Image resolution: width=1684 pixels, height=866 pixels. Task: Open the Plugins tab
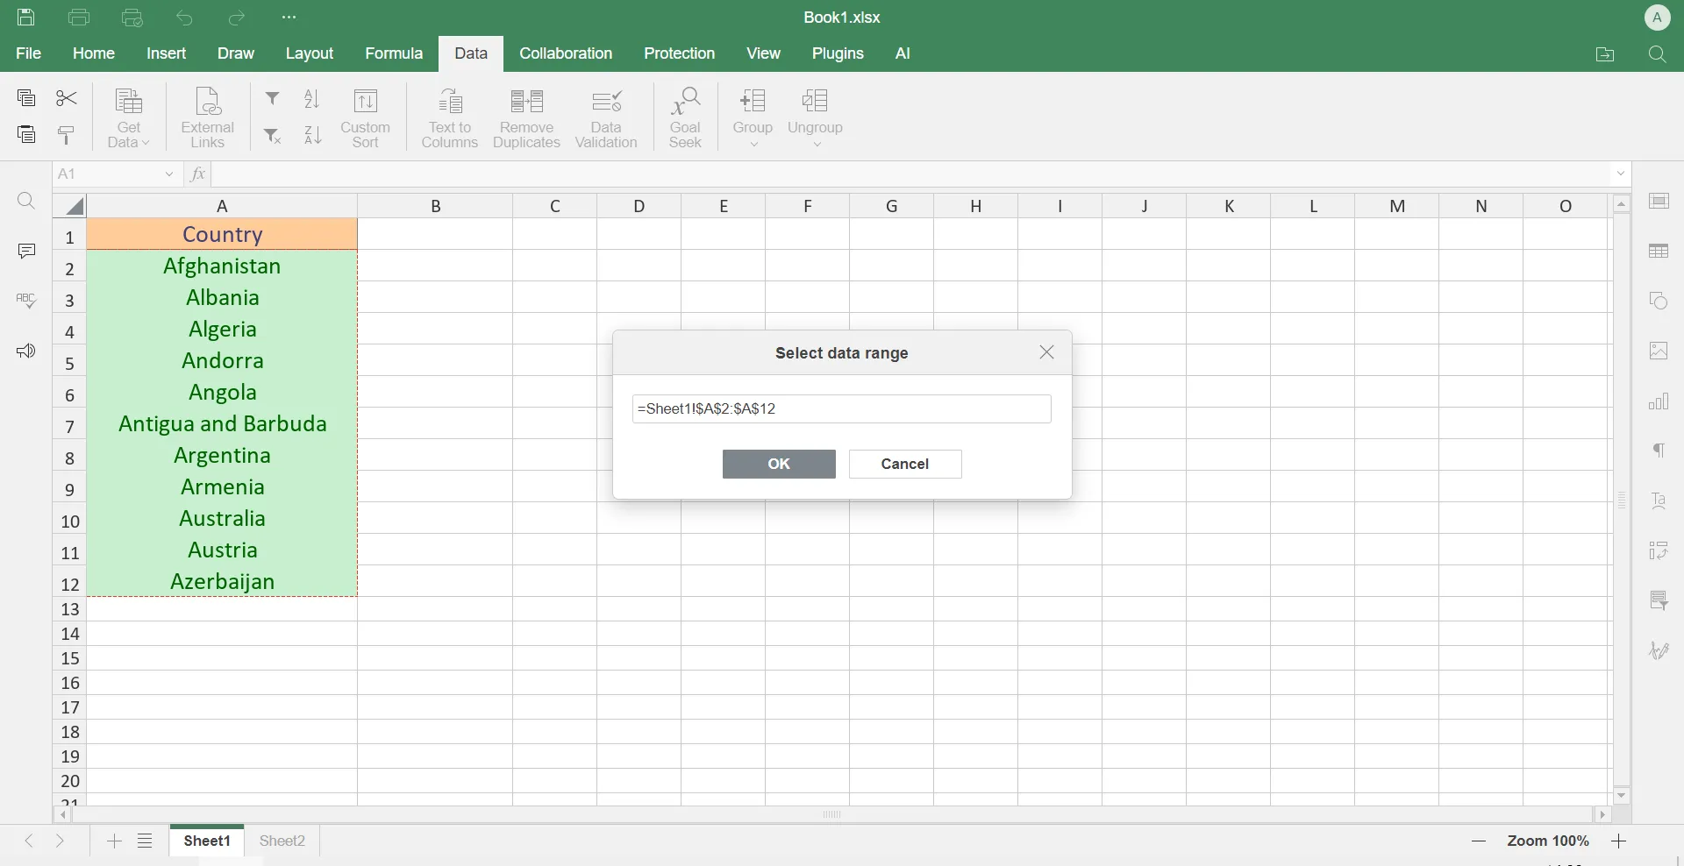(838, 53)
